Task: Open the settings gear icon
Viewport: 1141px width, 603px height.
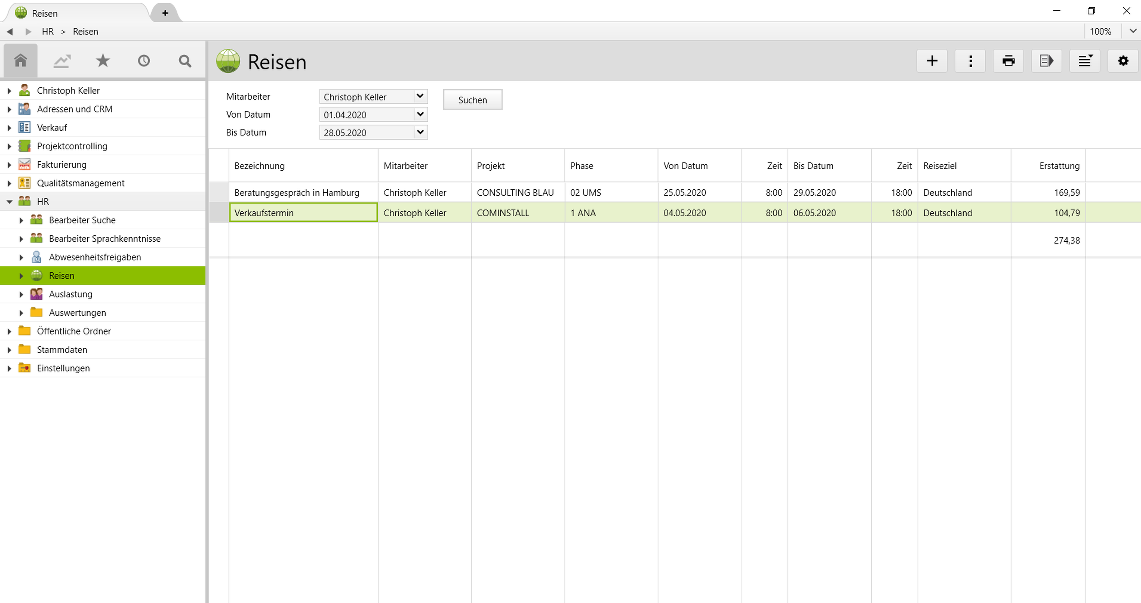Action: point(1123,61)
